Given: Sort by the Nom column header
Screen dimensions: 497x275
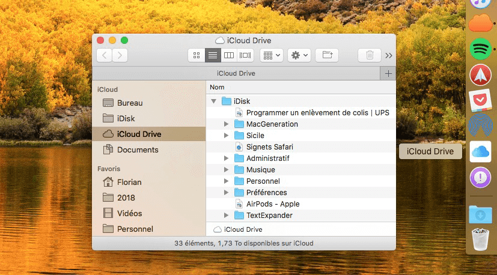Looking at the screenshot, I should pyautogui.click(x=217, y=88).
